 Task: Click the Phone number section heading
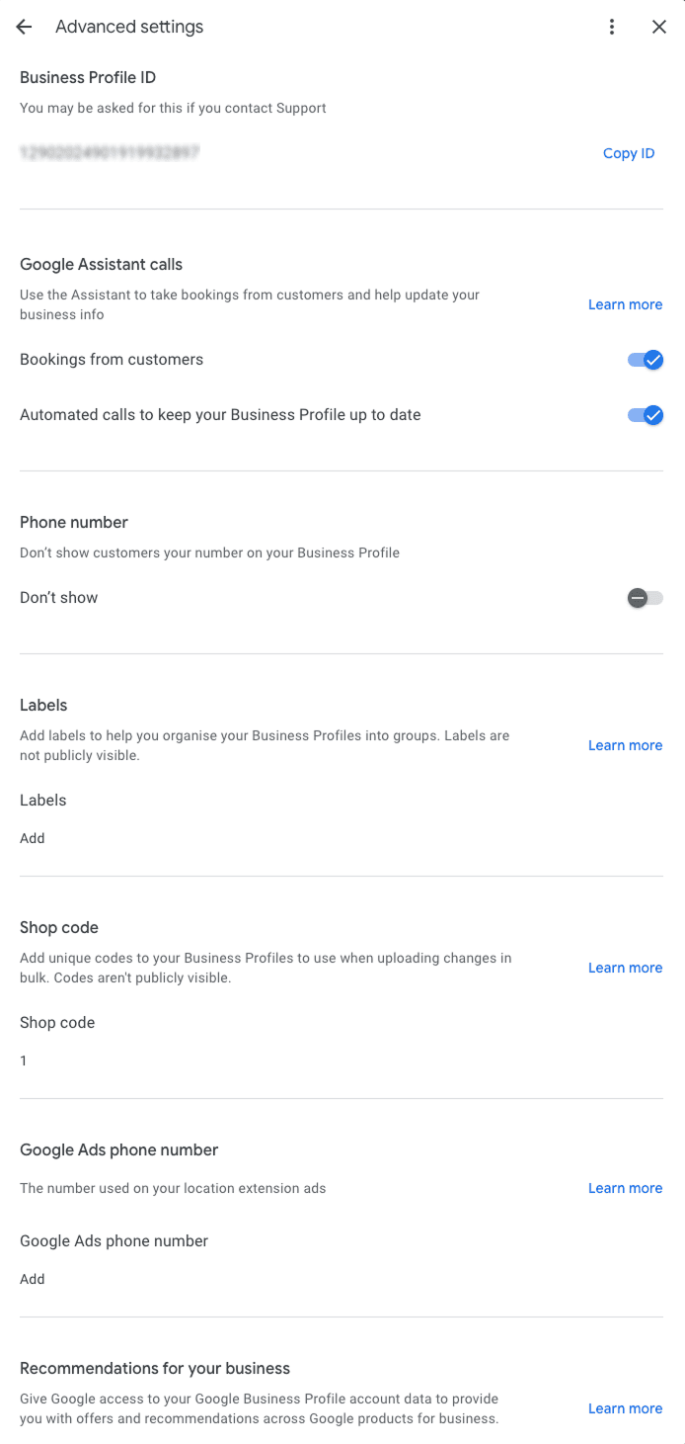pos(74,522)
